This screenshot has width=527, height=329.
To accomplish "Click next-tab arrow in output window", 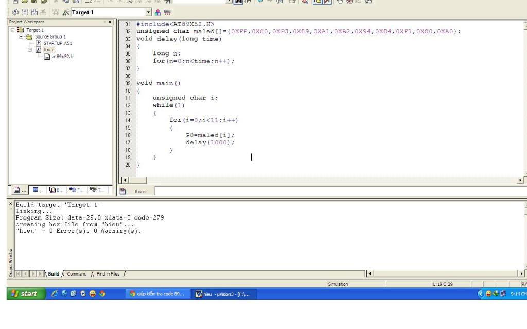I will click(x=33, y=274).
